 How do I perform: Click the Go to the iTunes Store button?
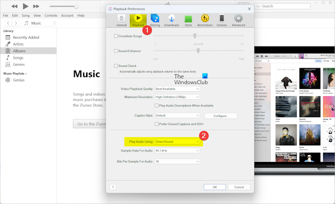(89, 124)
